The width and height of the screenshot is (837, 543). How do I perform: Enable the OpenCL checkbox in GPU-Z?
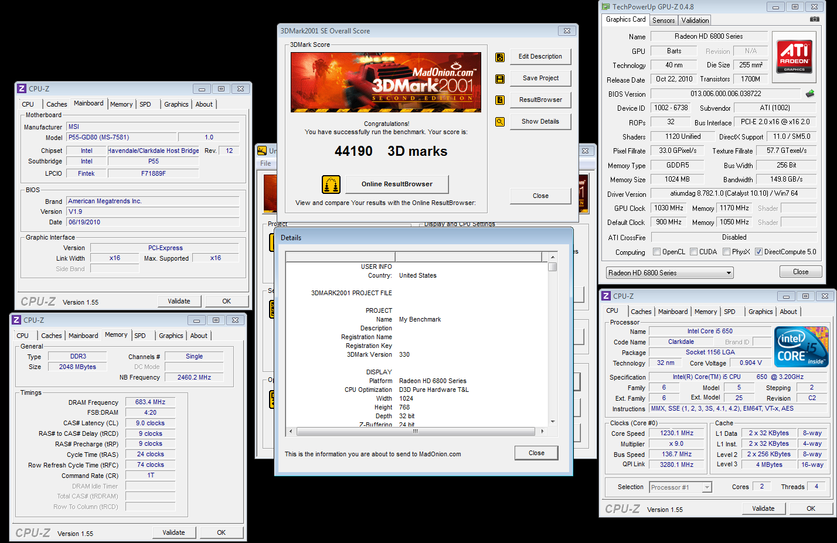657,252
